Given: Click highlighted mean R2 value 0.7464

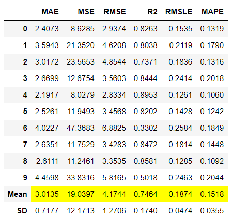Looking at the screenshot, I should pos(146,194).
